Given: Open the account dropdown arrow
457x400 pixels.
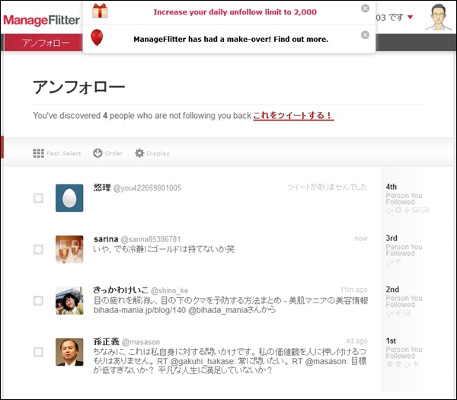Looking at the screenshot, I should pyautogui.click(x=410, y=17).
